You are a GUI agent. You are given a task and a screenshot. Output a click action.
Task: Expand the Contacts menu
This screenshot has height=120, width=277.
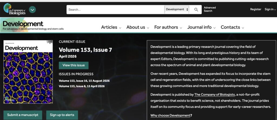pos(232,27)
